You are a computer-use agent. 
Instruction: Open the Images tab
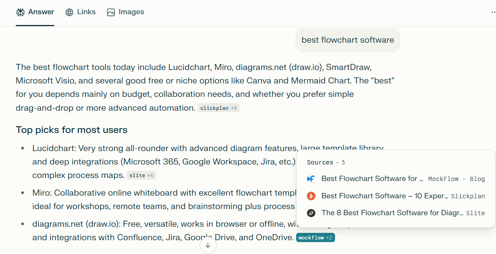click(126, 12)
